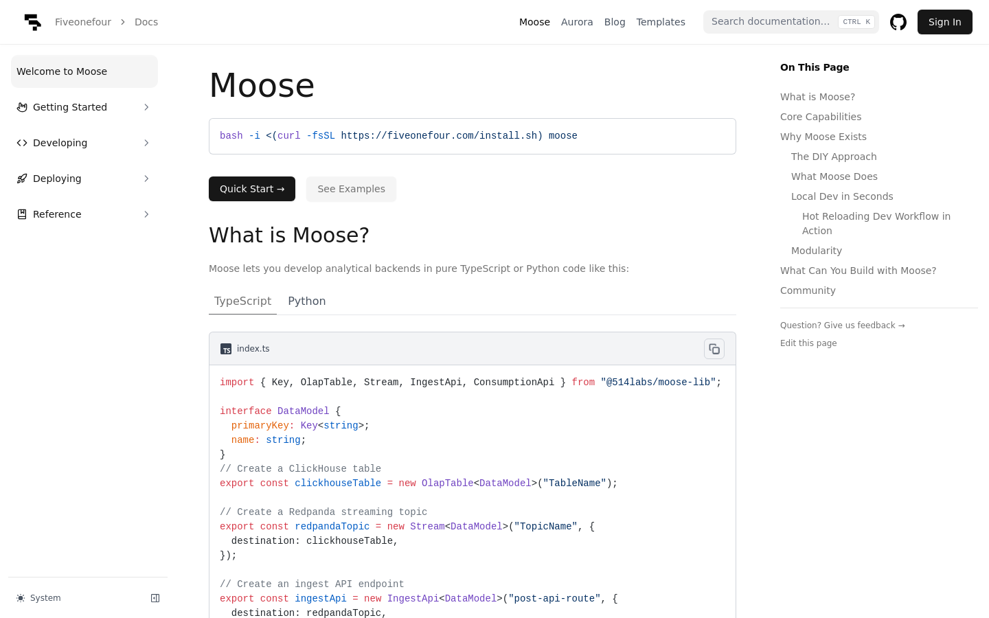Select Welcome to Moose sidebar item
Viewport: 989px width, 618px height.
click(x=84, y=71)
